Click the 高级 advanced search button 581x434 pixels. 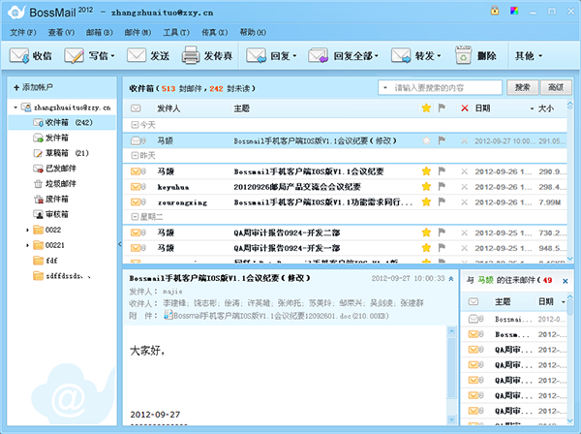[x=556, y=87]
